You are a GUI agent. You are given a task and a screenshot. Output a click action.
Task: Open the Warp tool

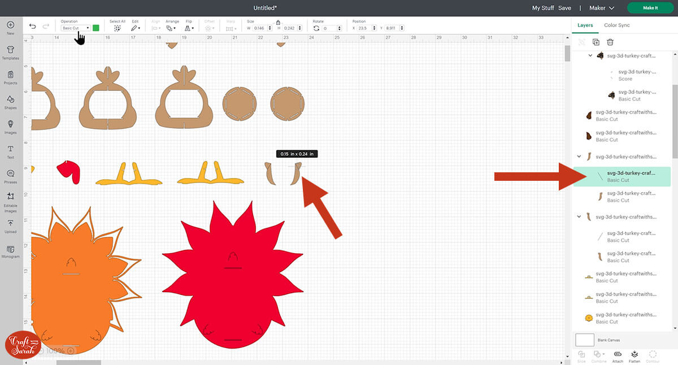[x=231, y=28]
